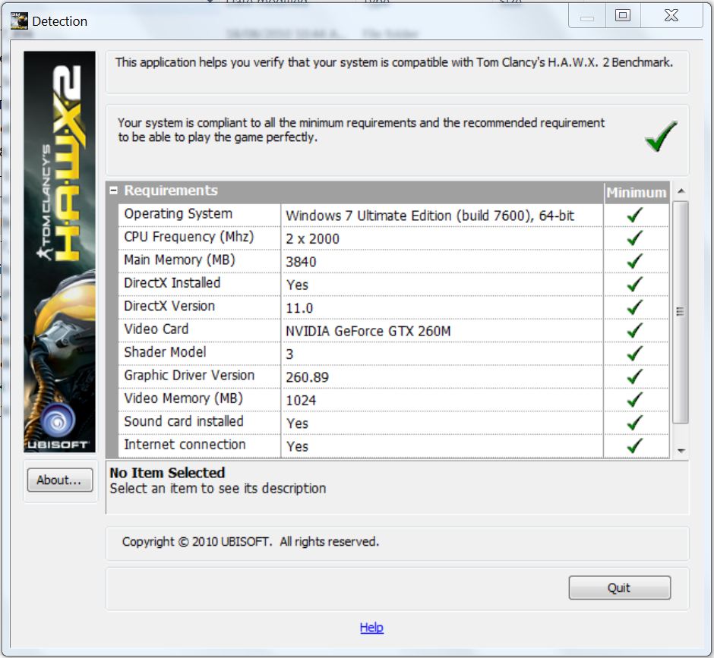The height and width of the screenshot is (658, 714).
Task: Click the 2 x 2000 value
Action: pos(312,239)
